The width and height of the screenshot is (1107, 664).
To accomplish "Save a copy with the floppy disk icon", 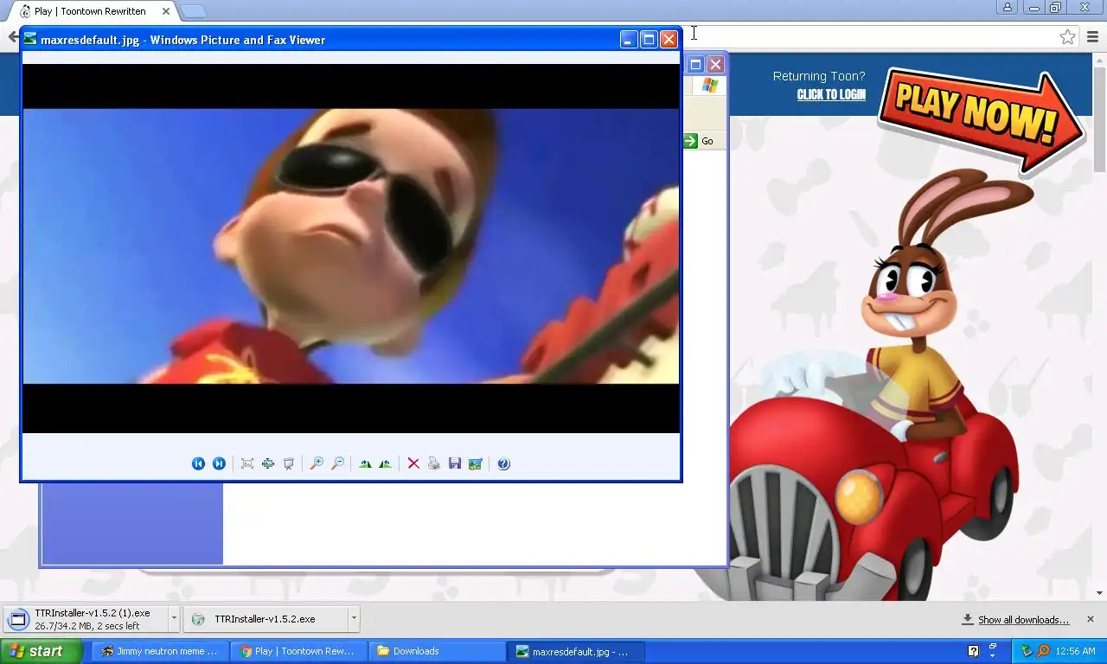I will (455, 463).
